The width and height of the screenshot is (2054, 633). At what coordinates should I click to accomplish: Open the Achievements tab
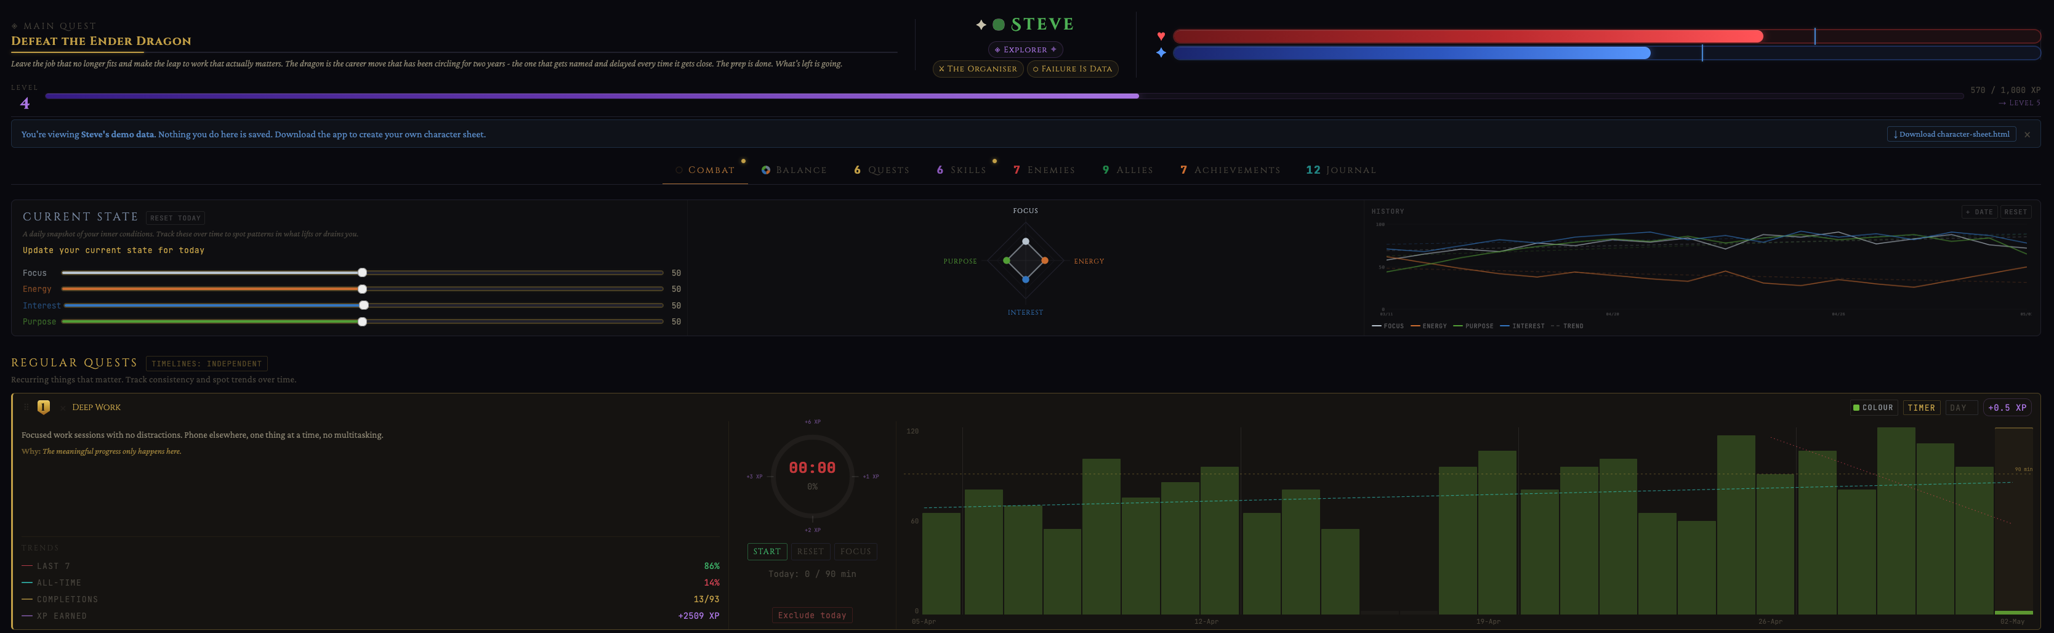1230,170
